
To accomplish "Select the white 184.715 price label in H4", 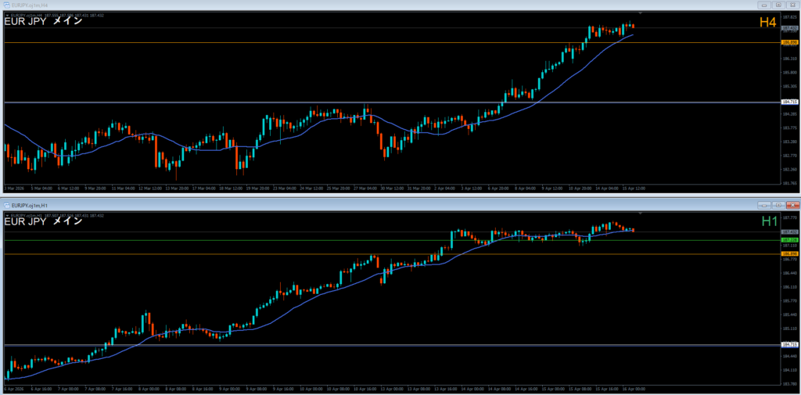I will pos(788,102).
